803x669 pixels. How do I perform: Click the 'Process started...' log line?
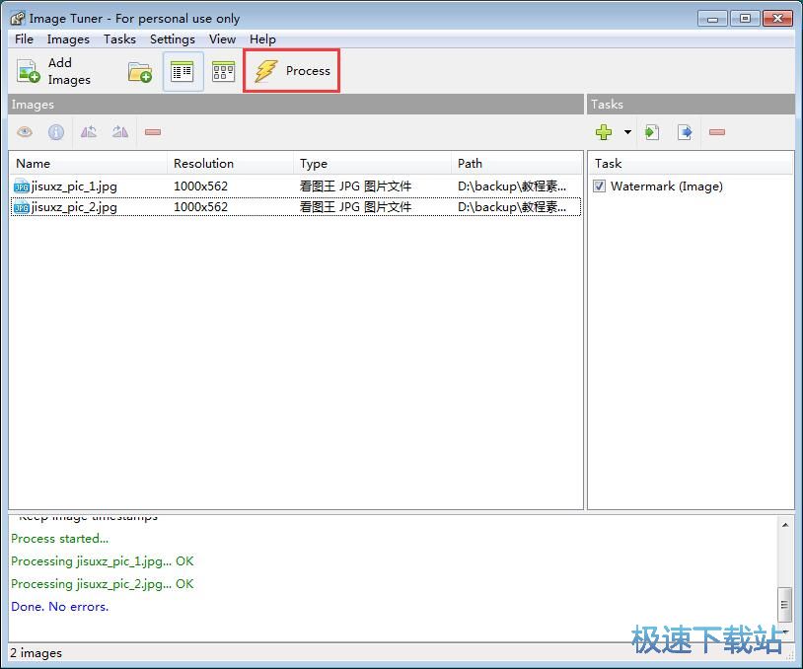click(59, 539)
